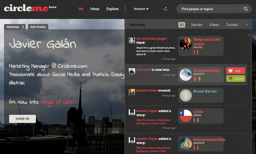Click the search magnifier icon
The height and width of the screenshot is (154, 256).
tap(246, 9)
